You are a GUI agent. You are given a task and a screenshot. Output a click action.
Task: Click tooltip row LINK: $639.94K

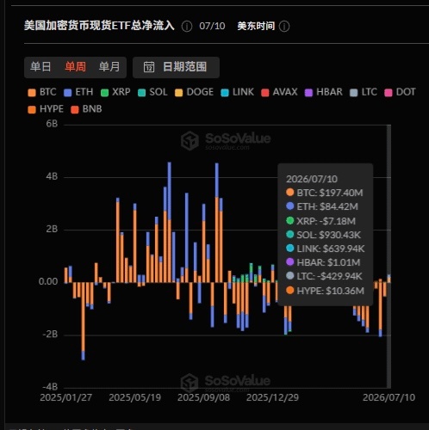[x=326, y=249]
